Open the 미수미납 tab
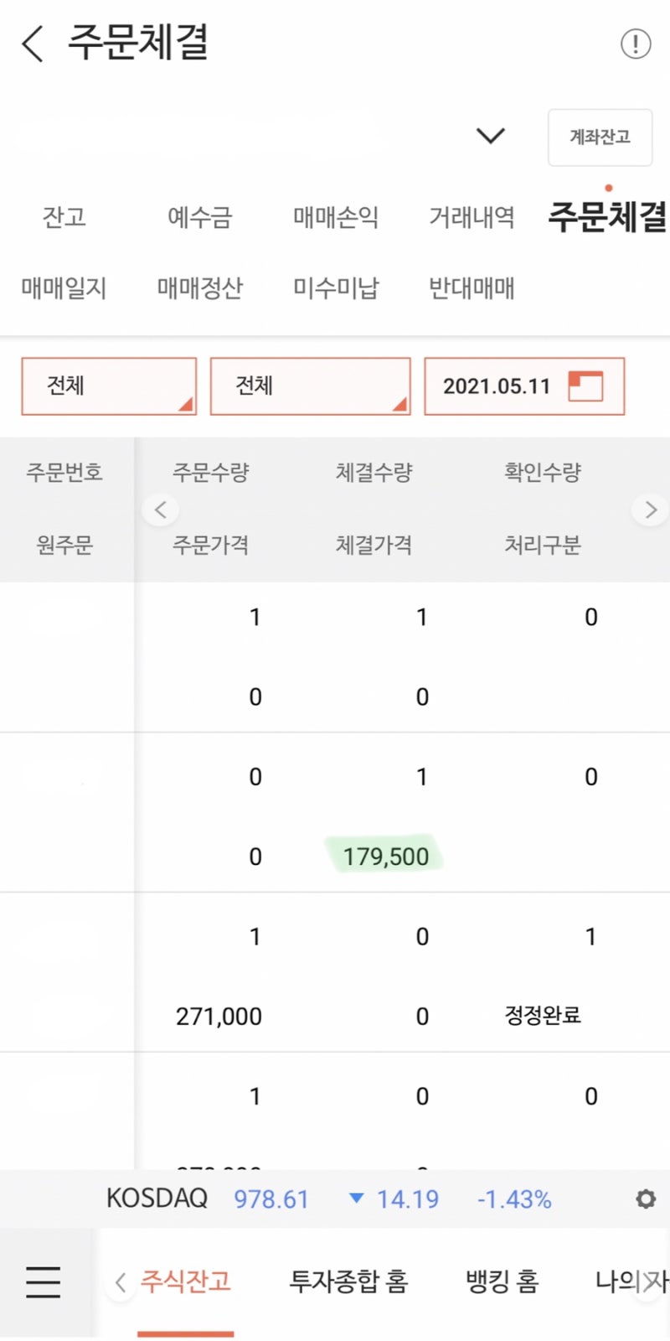The height and width of the screenshot is (1341, 670). pos(336,288)
